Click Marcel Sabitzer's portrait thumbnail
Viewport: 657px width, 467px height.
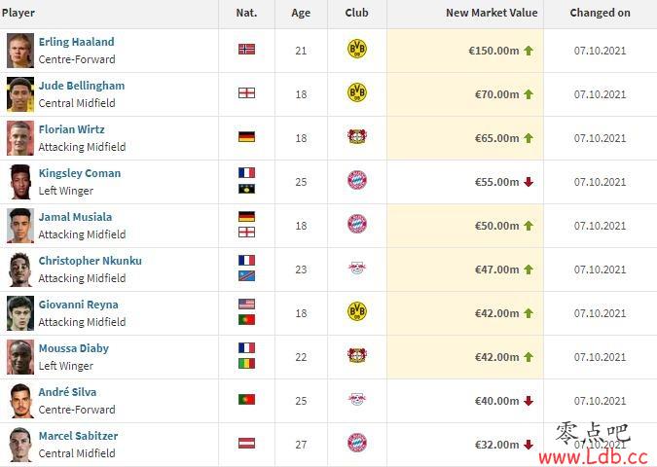[x=20, y=445]
